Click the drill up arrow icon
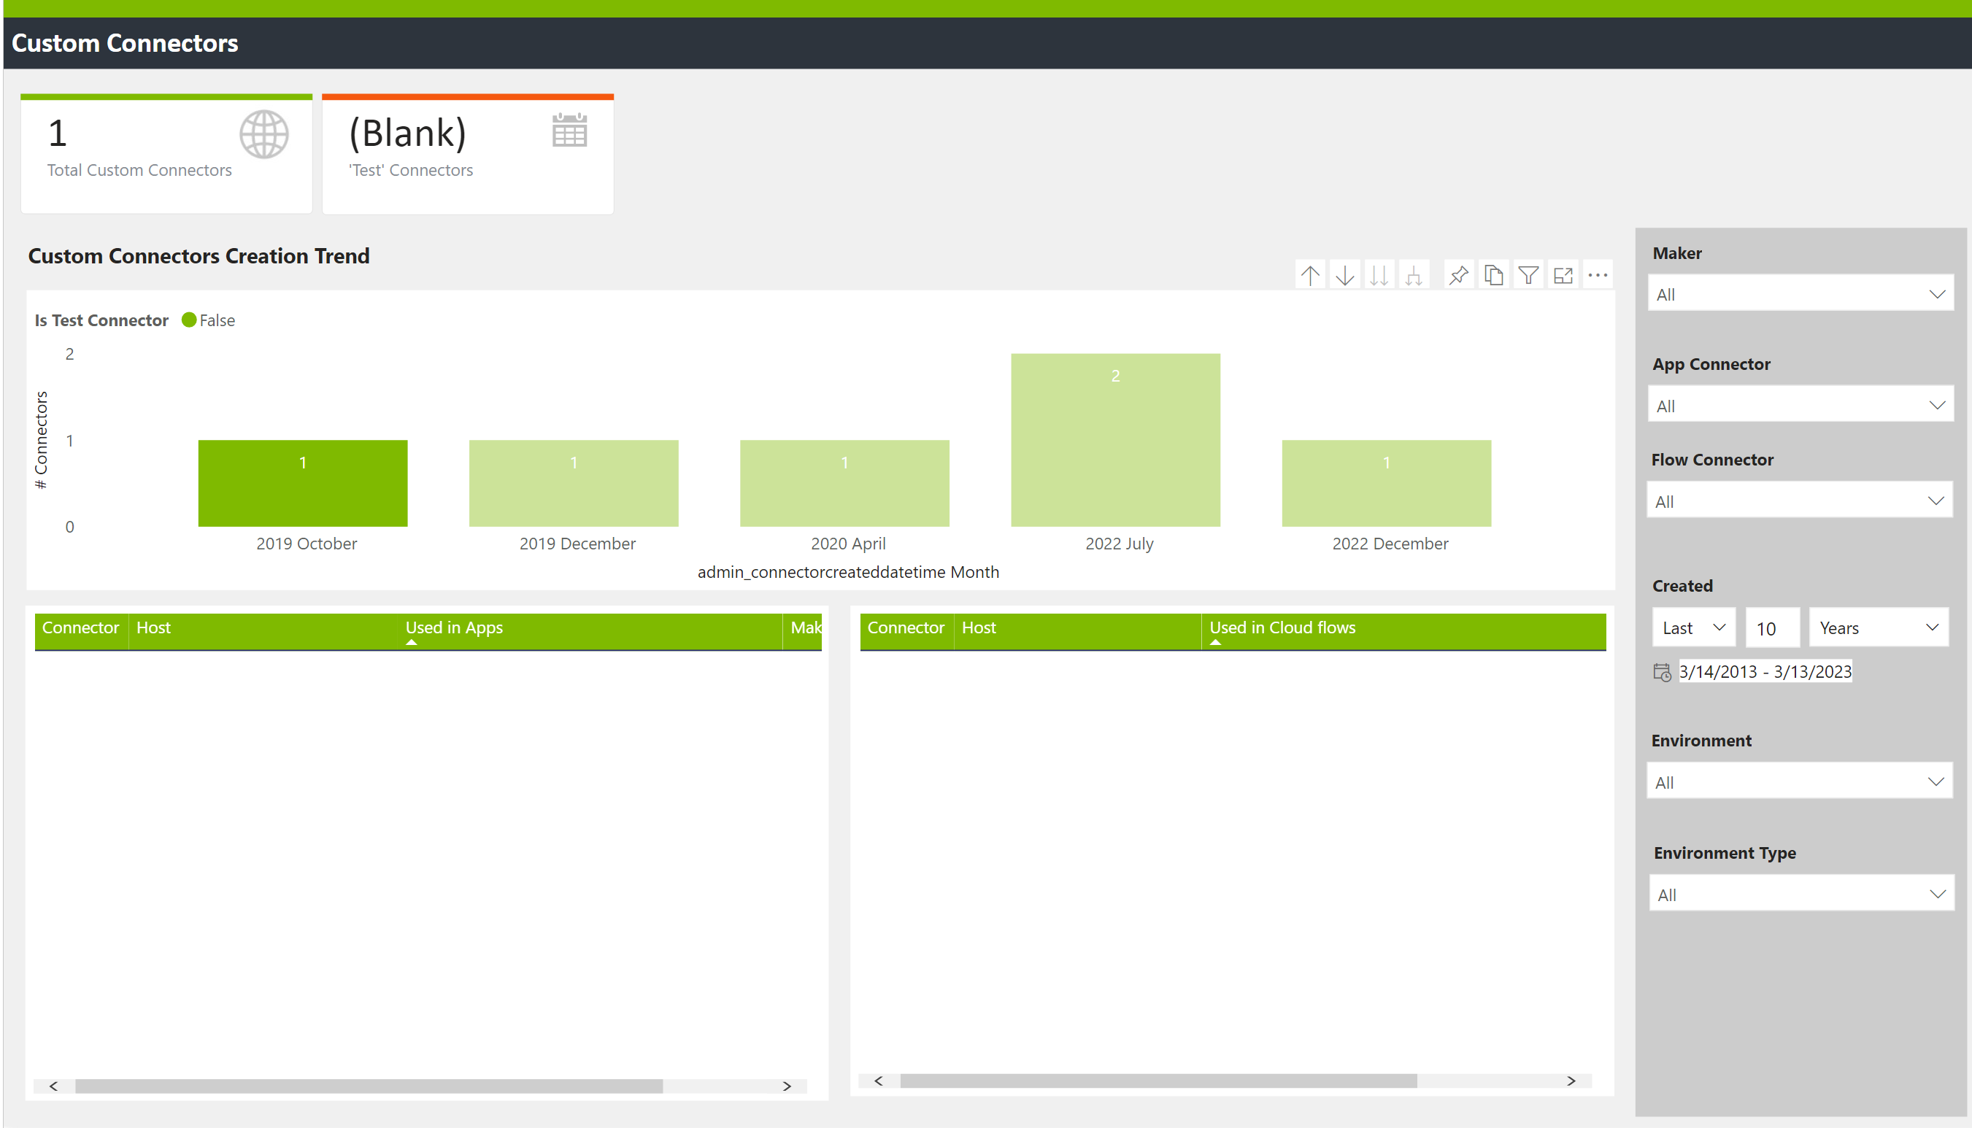Screen dimensions: 1972x1128 (x=1310, y=276)
